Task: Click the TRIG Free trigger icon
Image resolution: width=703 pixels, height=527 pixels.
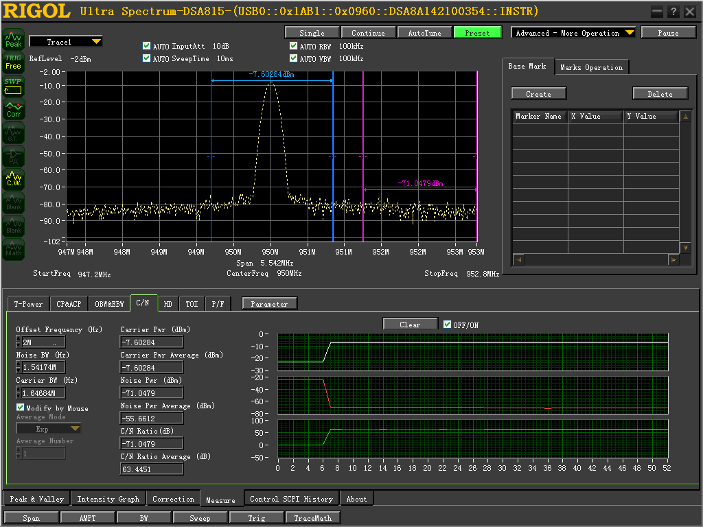Action: coord(13,62)
